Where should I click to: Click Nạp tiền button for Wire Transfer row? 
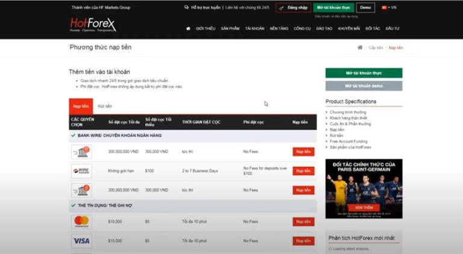303,171
